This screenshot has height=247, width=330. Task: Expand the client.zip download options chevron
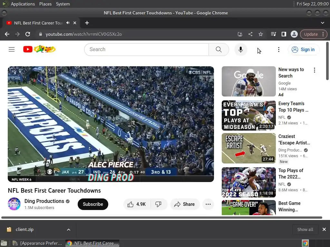69,230
